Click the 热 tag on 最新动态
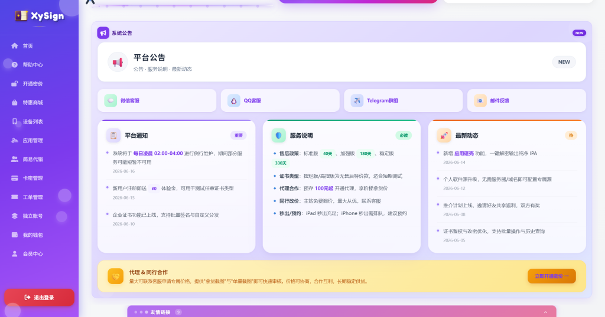Image resolution: width=605 pixels, height=317 pixels. click(x=571, y=136)
